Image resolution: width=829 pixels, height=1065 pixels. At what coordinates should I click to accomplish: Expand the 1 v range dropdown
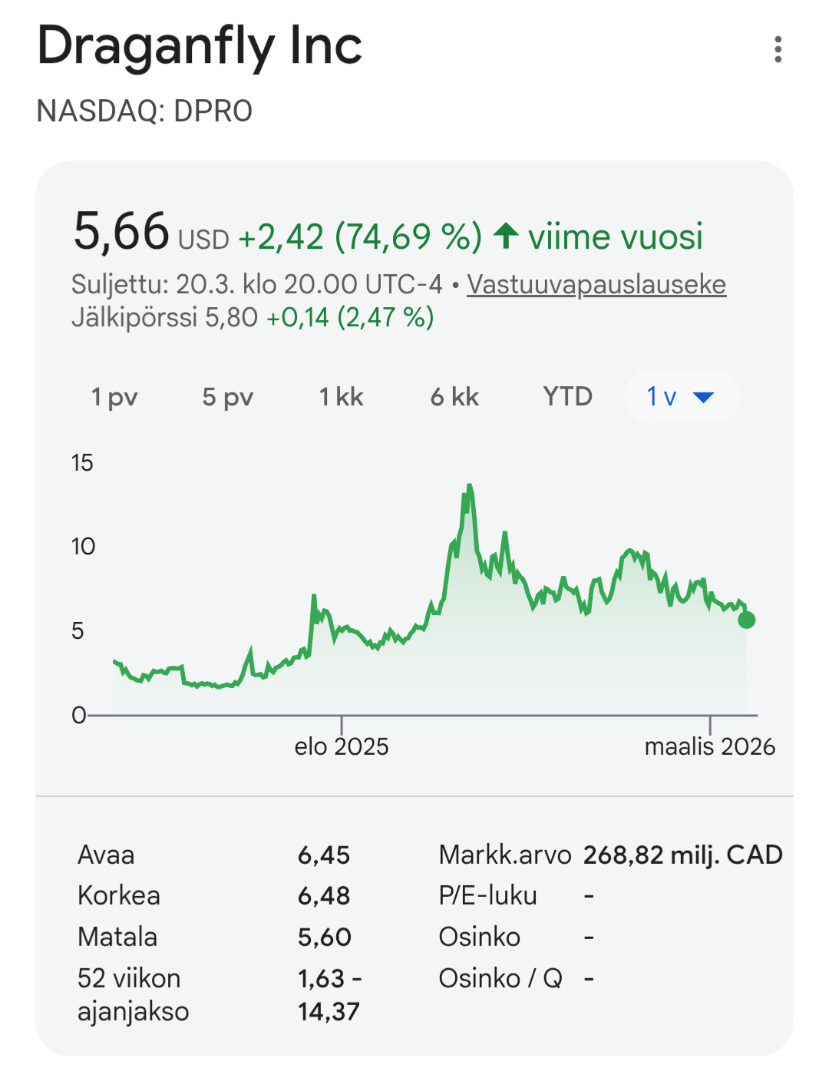(682, 397)
